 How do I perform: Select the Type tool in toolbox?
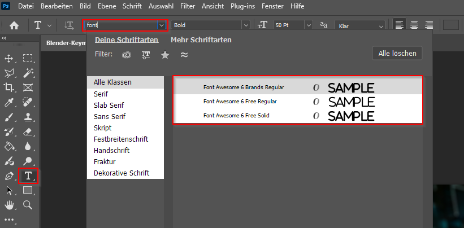coord(28,176)
